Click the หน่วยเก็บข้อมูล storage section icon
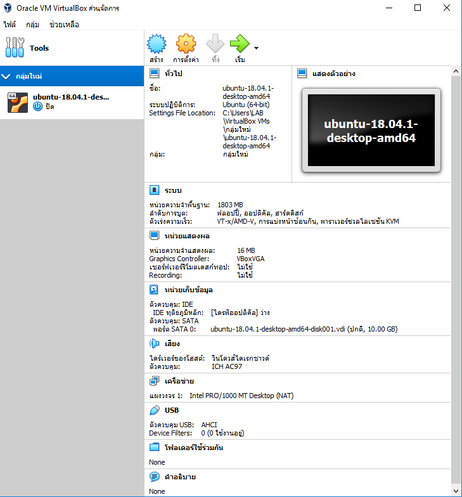 (154, 290)
